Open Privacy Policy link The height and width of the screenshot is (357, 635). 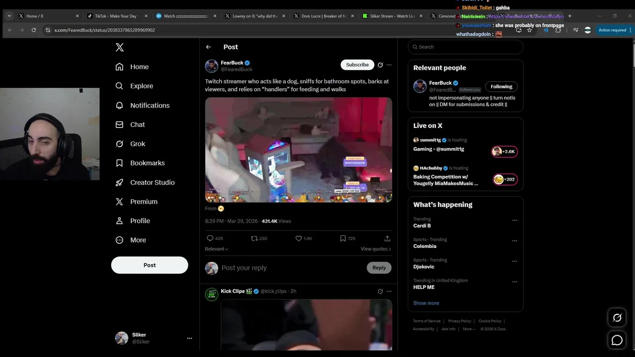[x=459, y=321]
